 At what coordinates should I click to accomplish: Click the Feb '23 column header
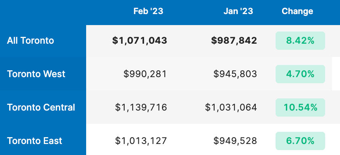tap(148, 11)
